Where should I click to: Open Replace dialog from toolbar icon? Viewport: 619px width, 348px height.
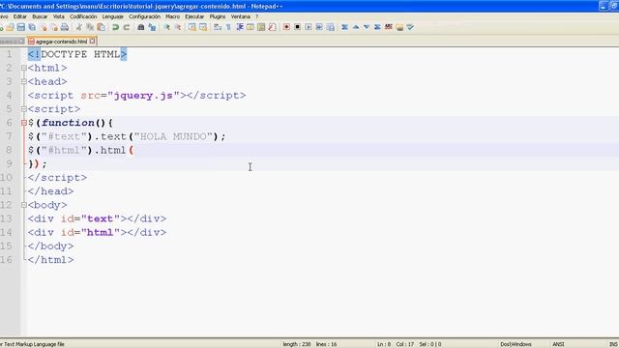pyautogui.click(x=152, y=27)
